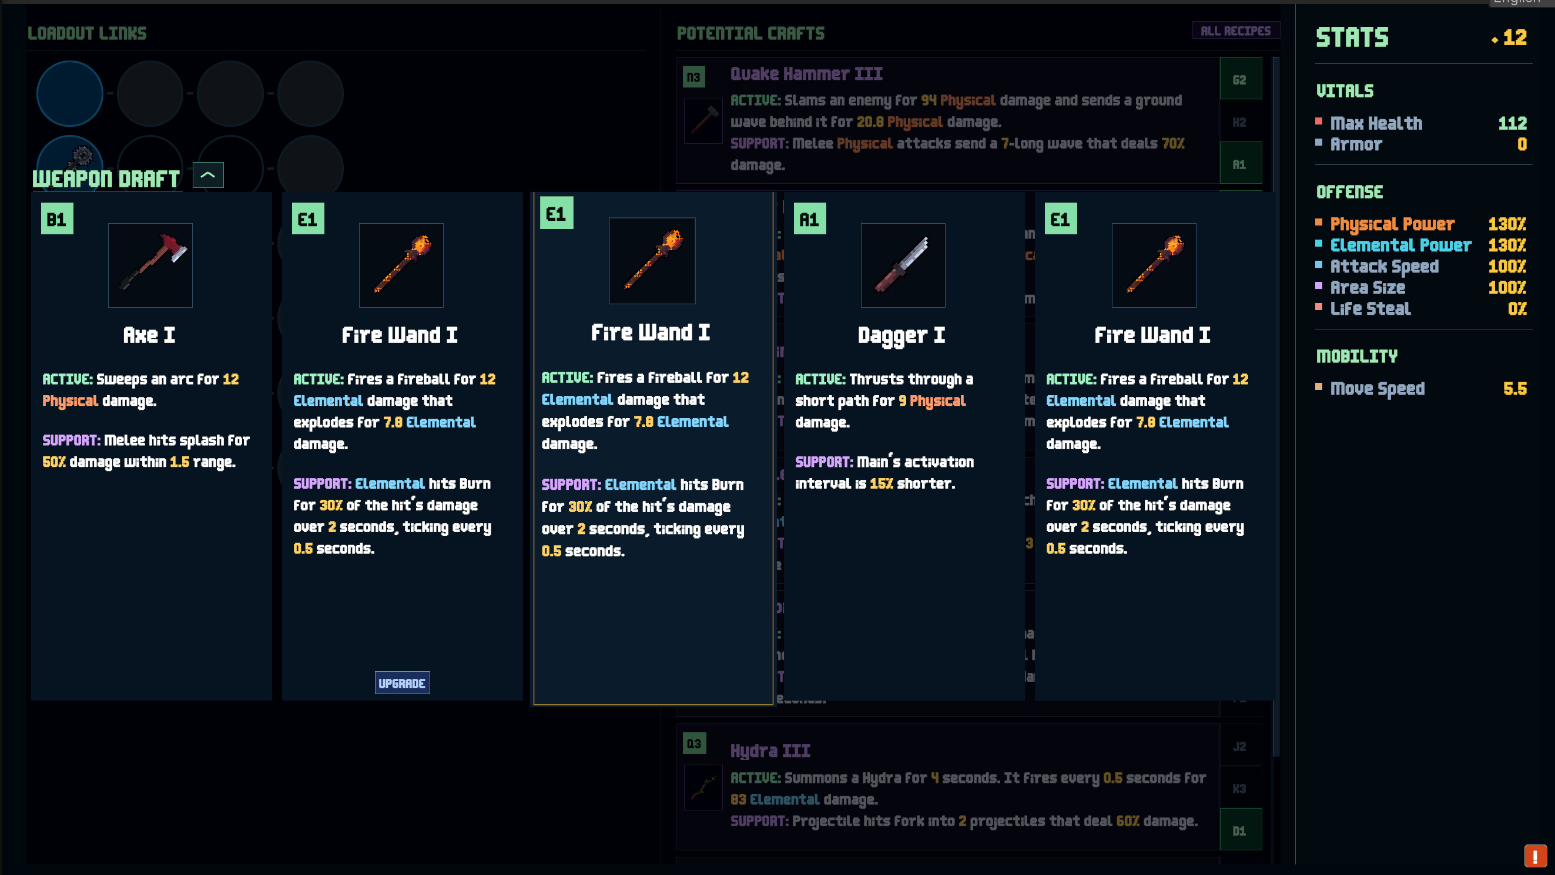The image size is (1555, 875).
Task: Click the Max Health stat row
Action: [1422, 123]
